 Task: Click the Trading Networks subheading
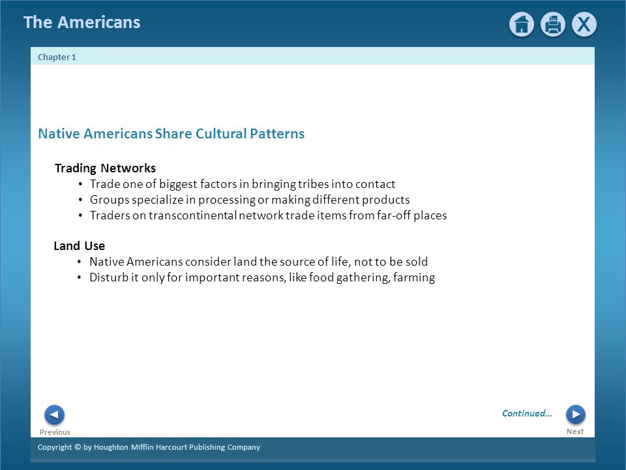point(105,168)
